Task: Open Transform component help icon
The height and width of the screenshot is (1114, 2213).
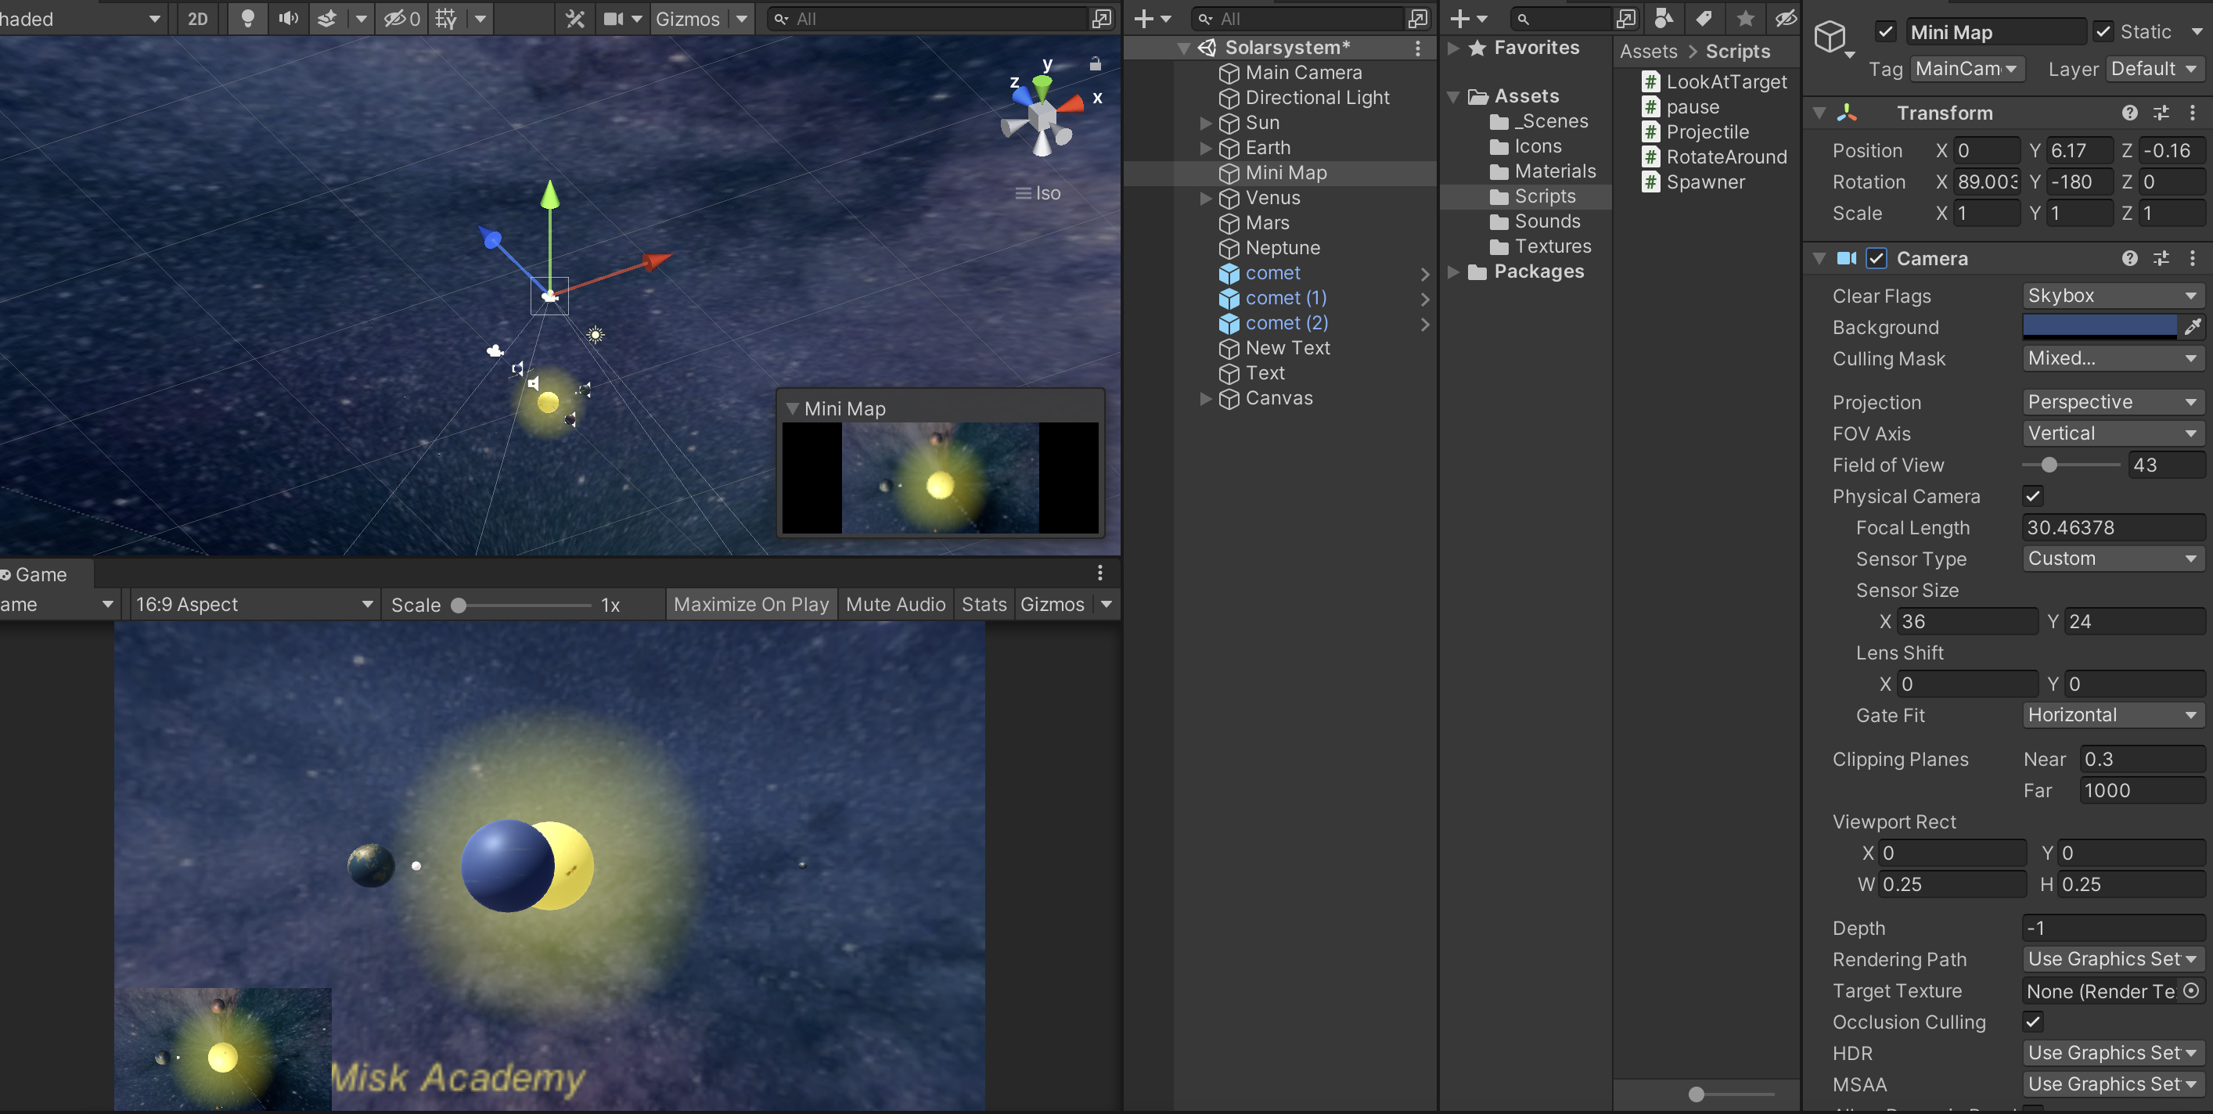Action: (2128, 113)
